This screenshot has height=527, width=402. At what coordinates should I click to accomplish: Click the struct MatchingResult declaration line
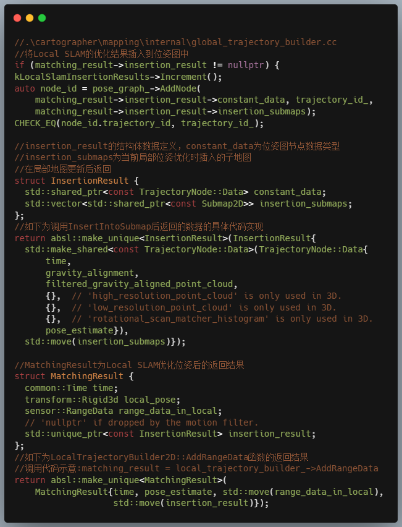coord(73,376)
